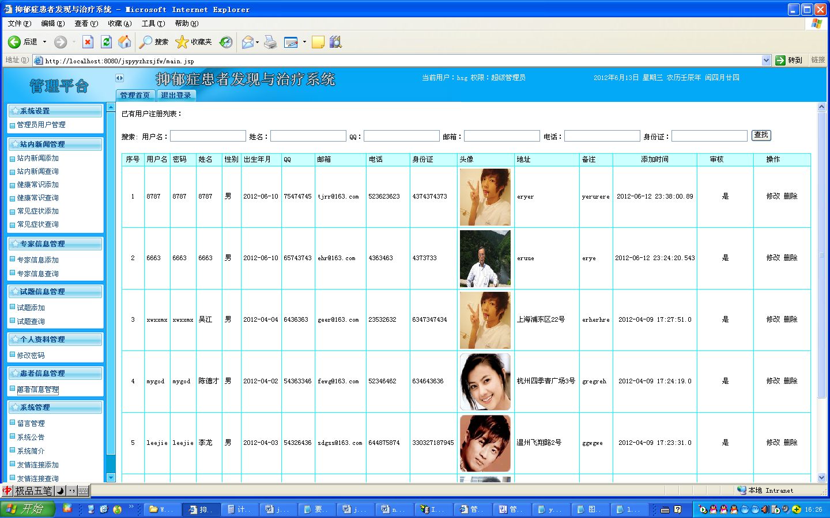
Task: Click the IE Back arrow icon
Action: pos(14,42)
